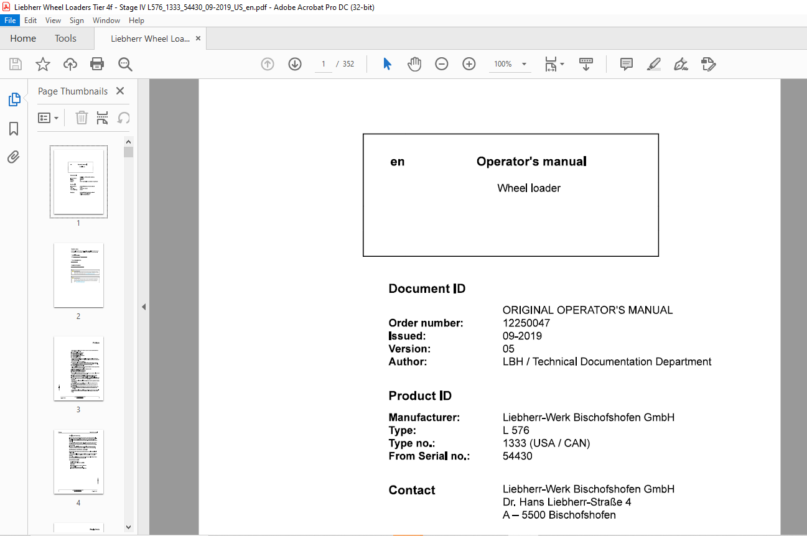Click the Product ID heading
Image resolution: width=807 pixels, height=536 pixels.
point(420,395)
